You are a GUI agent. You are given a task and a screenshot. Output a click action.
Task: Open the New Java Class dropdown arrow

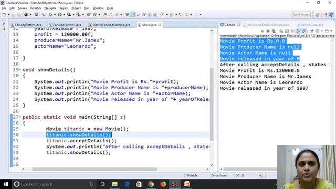(99, 15)
